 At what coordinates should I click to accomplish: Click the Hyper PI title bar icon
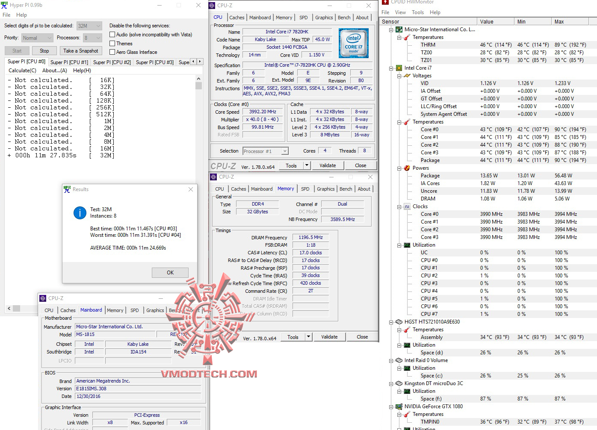pos(5,5)
